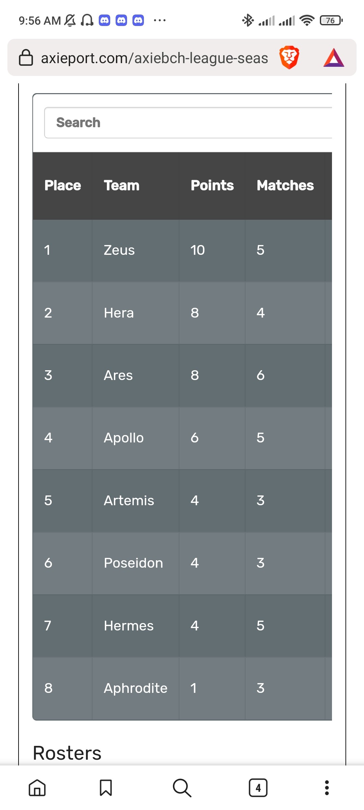Screen dimensions: 364x810
Task: Sort table by the Points header
Action: pos(212,186)
